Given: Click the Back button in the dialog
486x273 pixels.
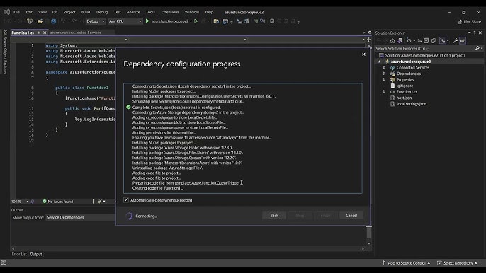Looking at the screenshot, I should (274, 216).
